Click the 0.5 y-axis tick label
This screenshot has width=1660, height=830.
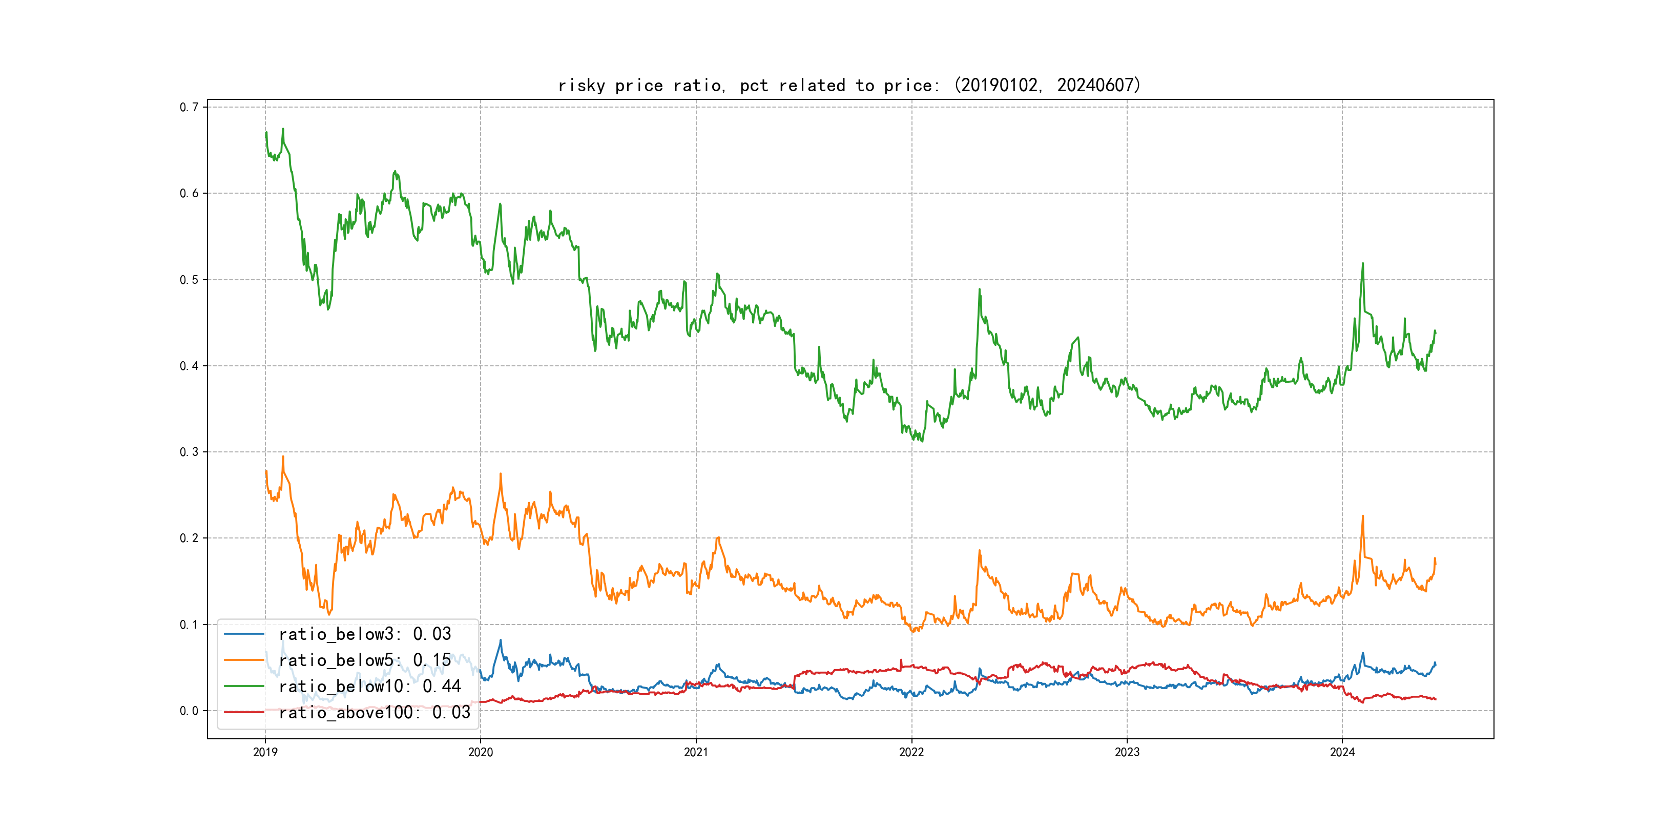click(x=189, y=280)
